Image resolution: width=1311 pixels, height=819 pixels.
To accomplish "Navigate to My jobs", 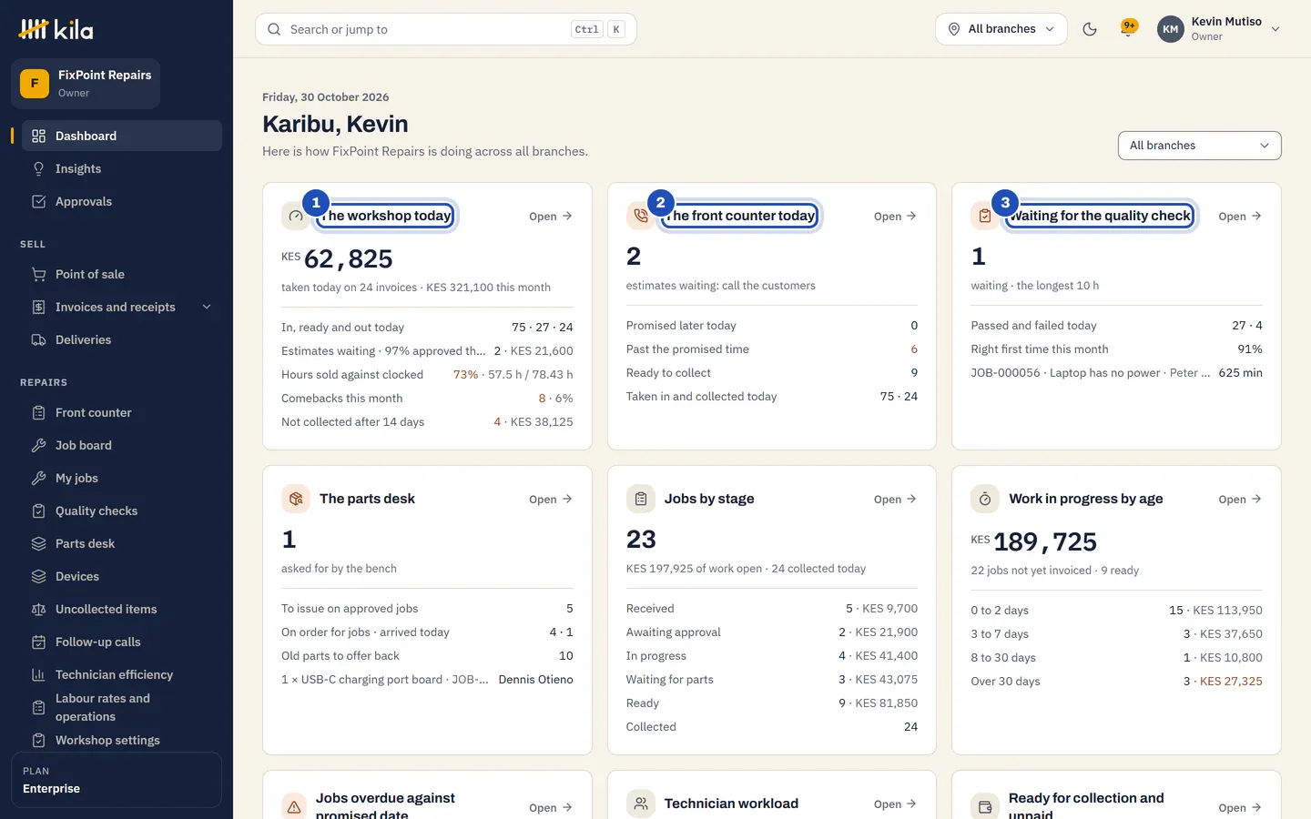I will click(x=122, y=478).
